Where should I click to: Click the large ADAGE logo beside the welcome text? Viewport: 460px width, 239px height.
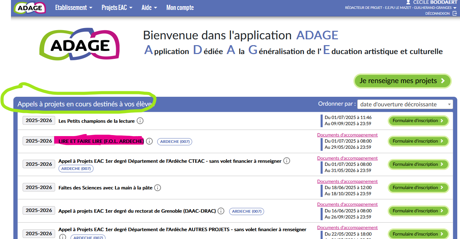click(80, 45)
